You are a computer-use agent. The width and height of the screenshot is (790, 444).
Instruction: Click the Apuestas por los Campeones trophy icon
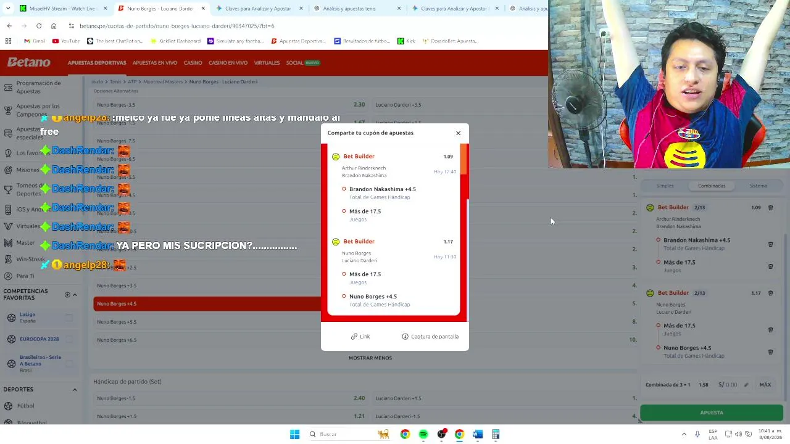click(8, 110)
